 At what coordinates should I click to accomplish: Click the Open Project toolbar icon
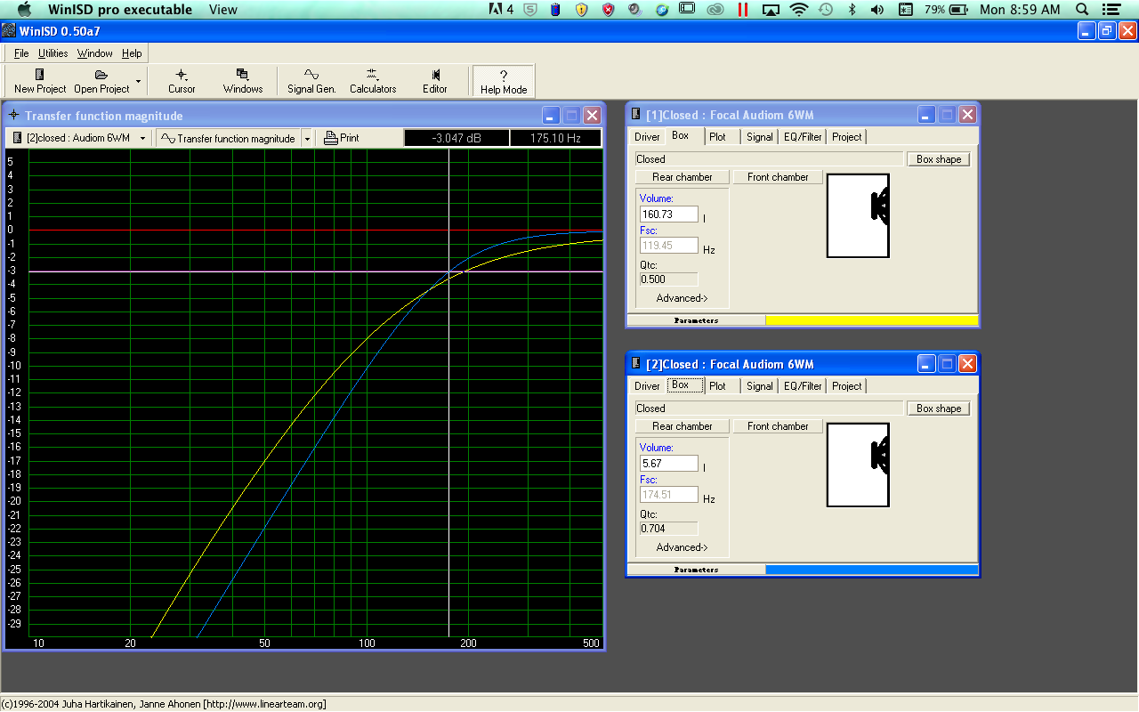[x=101, y=81]
